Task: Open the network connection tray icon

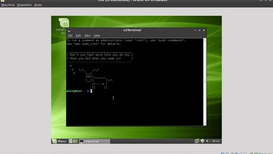Action: (x=197, y=141)
